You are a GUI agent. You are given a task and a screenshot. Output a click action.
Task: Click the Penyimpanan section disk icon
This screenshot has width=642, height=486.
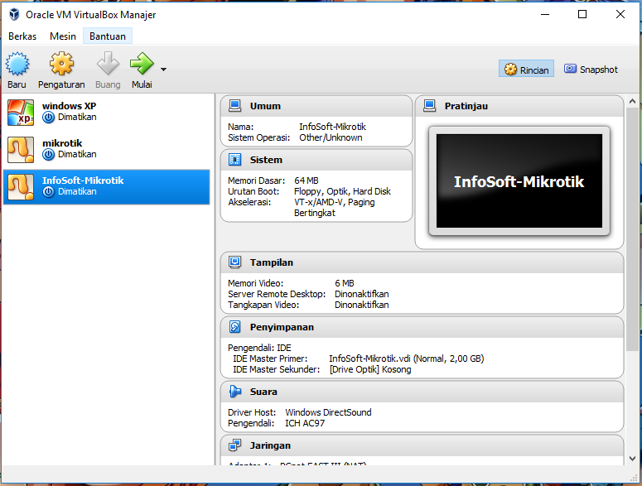click(x=235, y=327)
